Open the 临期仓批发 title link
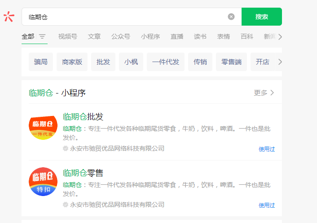Viewport: 317px width, 223px height. 83,116
